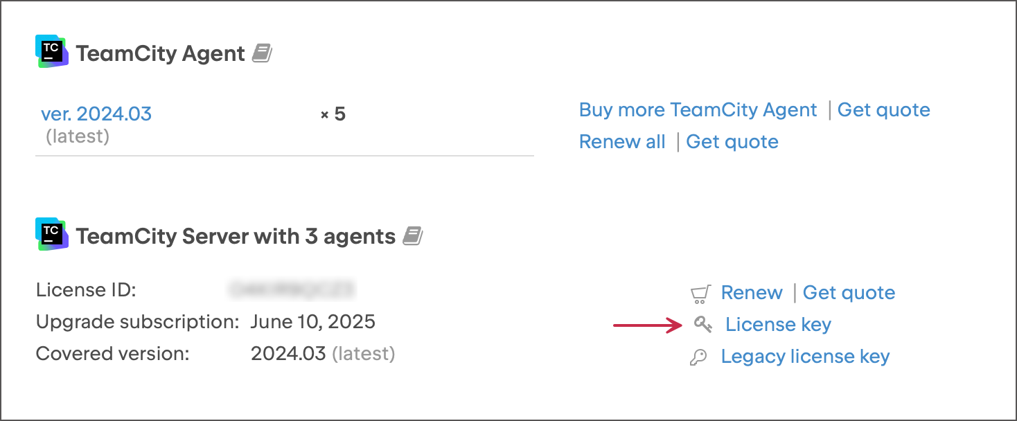
Task: Open the book icon beside TeamCity Agent
Action: 262,53
